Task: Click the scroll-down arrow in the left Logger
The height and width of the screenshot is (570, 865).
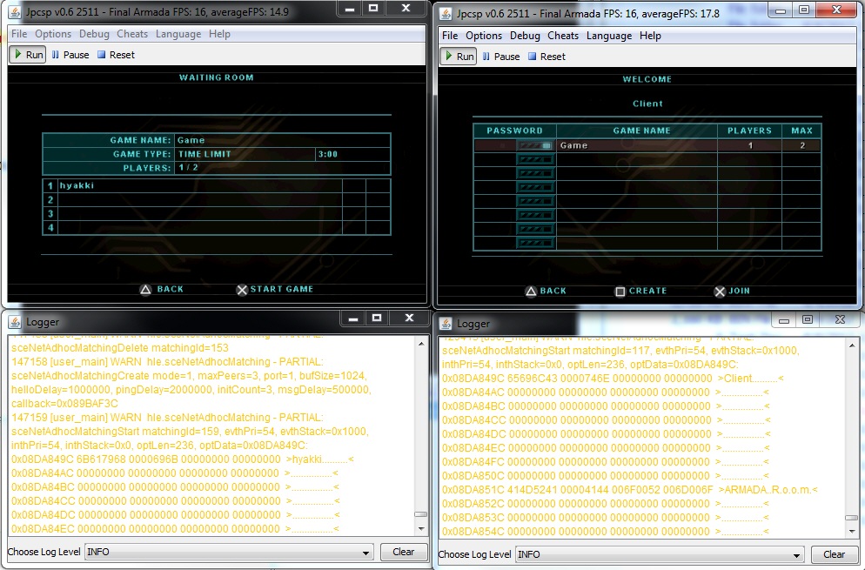Action: point(421,528)
